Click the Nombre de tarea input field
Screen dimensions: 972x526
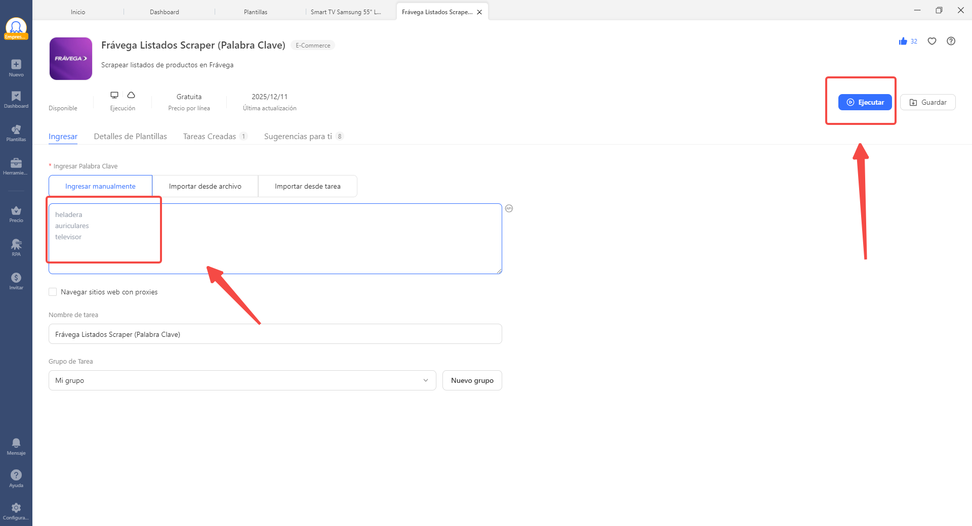click(275, 334)
